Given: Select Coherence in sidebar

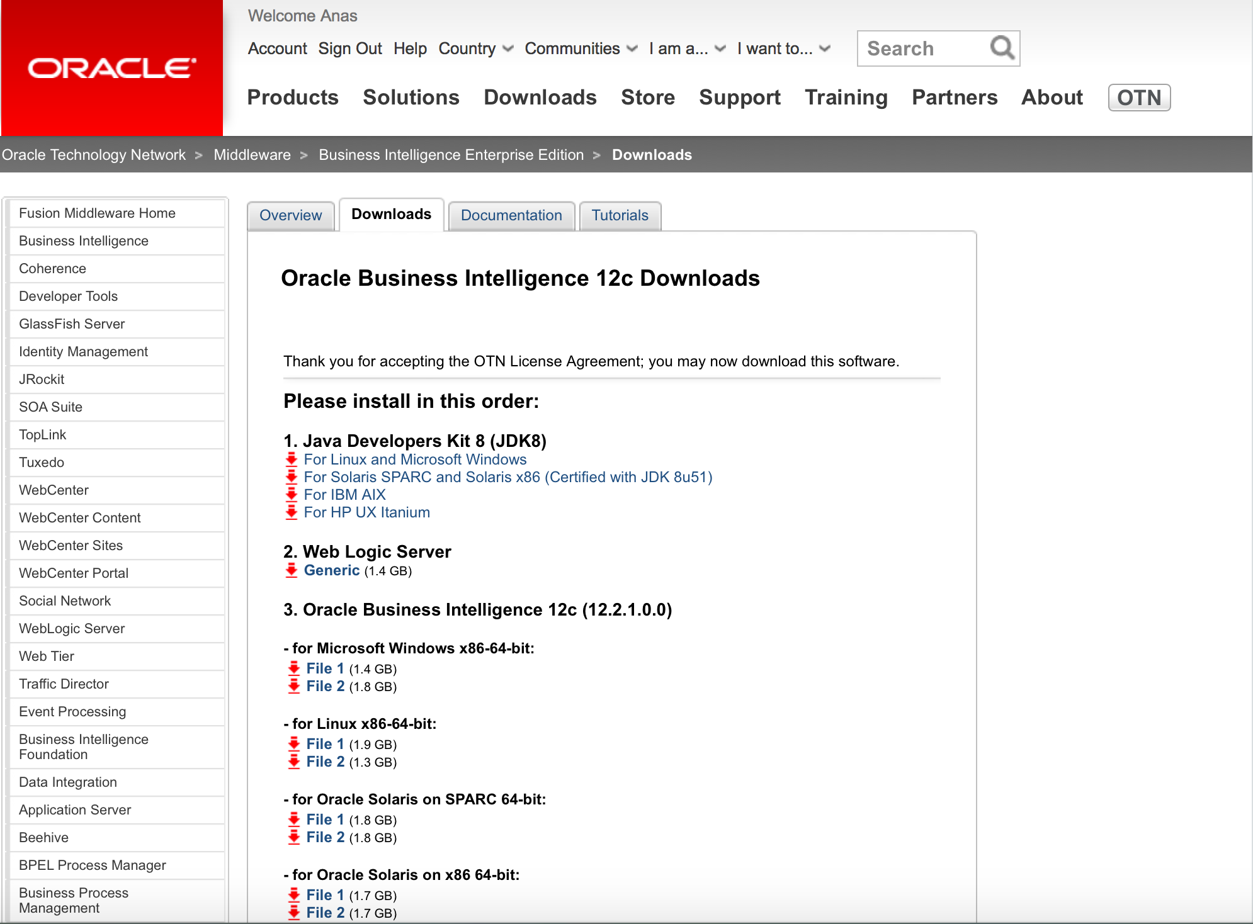Looking at the screenshot, I should click(x=117, y=269).
